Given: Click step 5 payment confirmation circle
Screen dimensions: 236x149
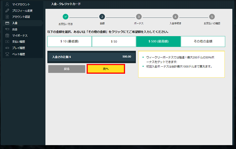Looking at the screenshot, I should [x=212, y=17].
